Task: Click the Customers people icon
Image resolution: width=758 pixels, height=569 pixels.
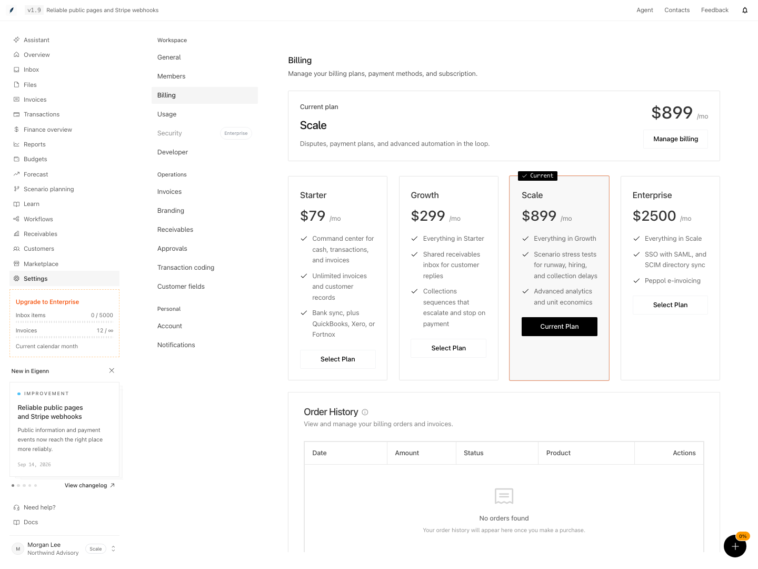Action: click(16, 249)
